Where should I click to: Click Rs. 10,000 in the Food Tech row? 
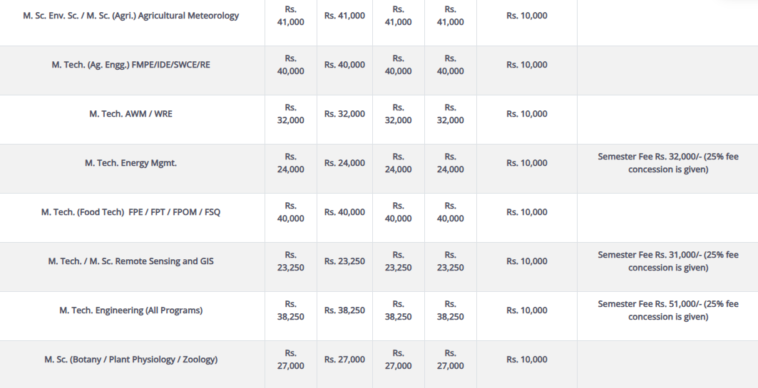(x=527, y=212)
